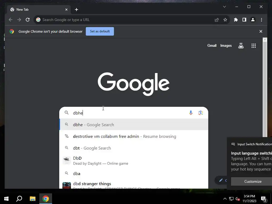The height and width of the screenshot is (204, 272).
Task: Click the Customize Chrome pencil button
Action: (x=221, y=180)
